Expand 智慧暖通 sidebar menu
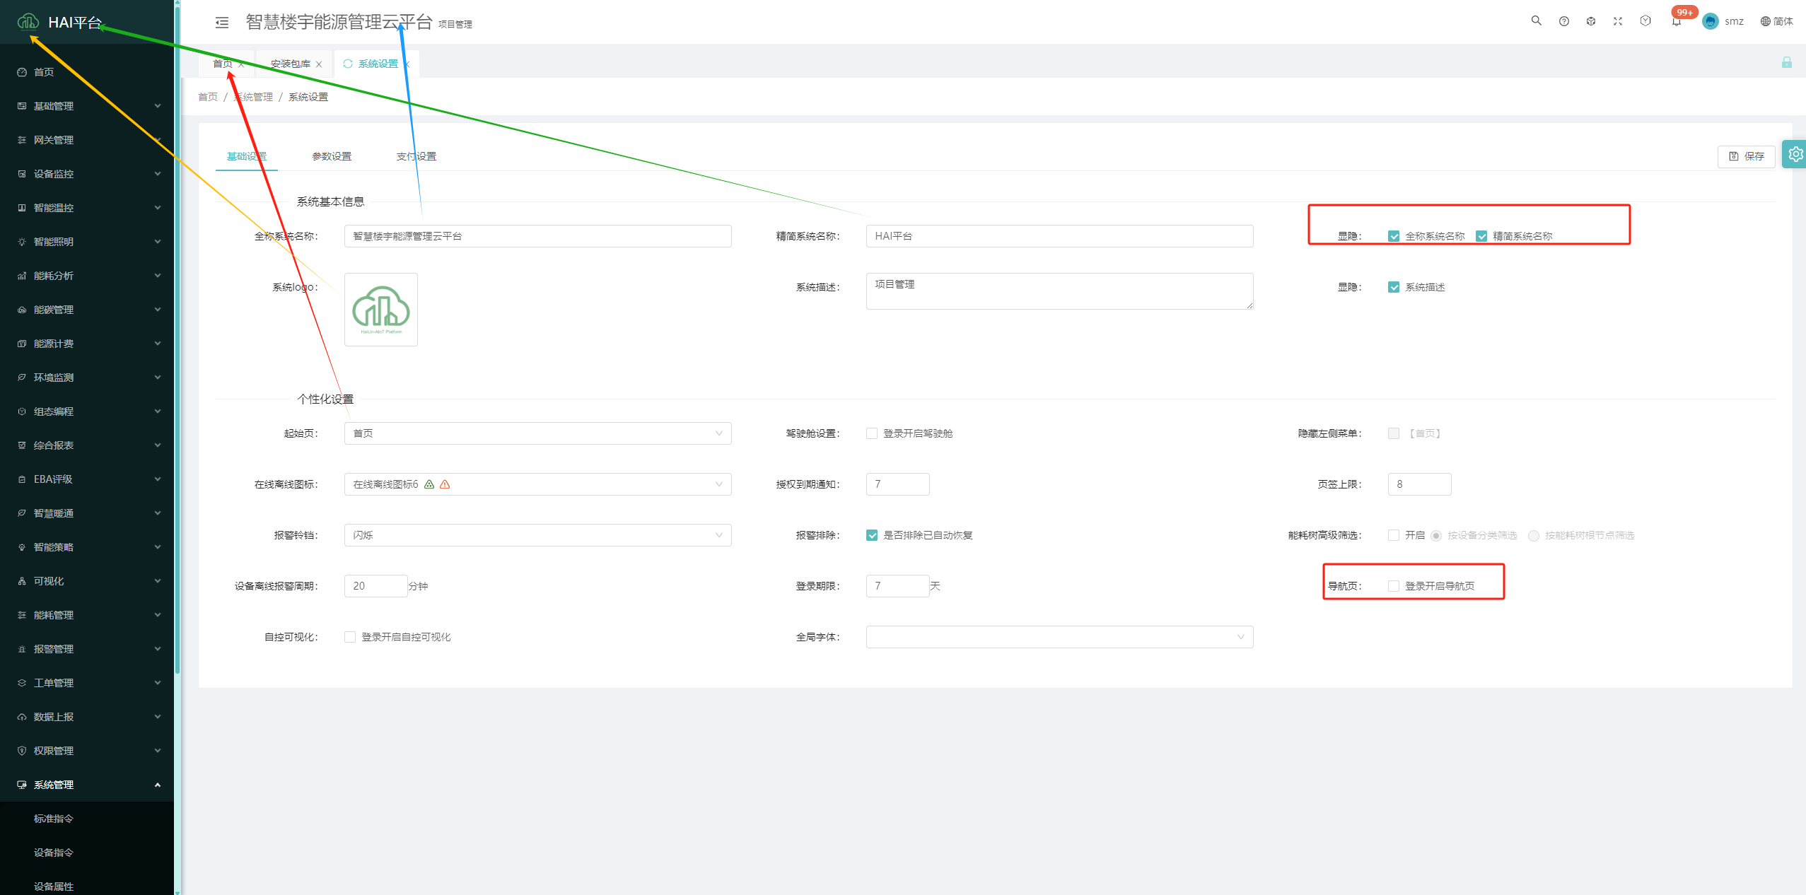Viewport: 1806px width, 895px height. 87,513
